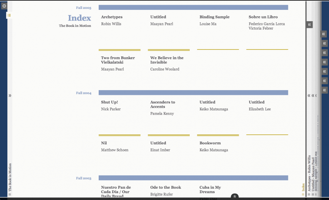Open 'Bookworm' by Keiko Matsunaga
The image size is (329, 200).
210,143
